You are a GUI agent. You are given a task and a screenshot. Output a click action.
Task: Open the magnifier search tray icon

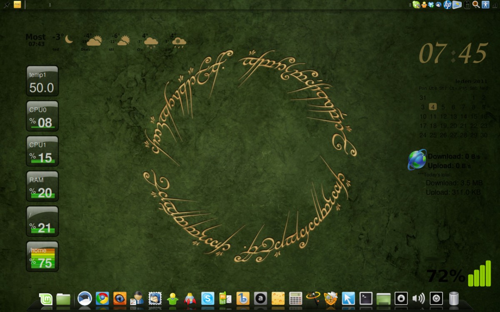click(x=476, y=5)
